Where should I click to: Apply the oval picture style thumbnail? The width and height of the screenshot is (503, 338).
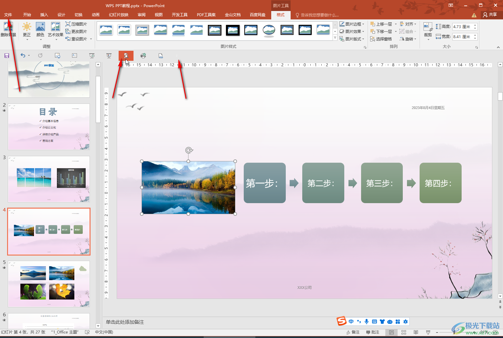269,30
